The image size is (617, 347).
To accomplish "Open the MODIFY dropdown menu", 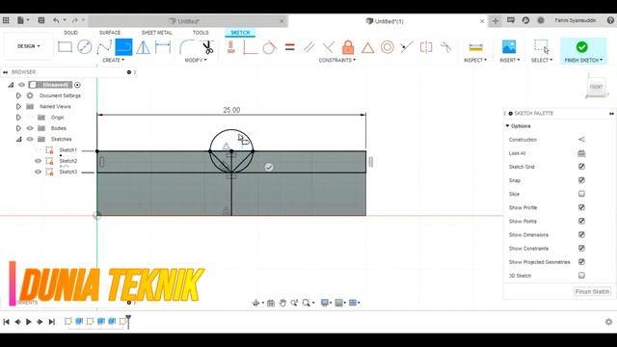I will (x=196, y=60).
